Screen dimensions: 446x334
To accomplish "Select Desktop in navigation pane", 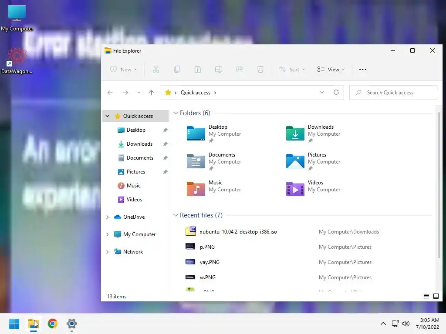I will [x=136, y=130].
